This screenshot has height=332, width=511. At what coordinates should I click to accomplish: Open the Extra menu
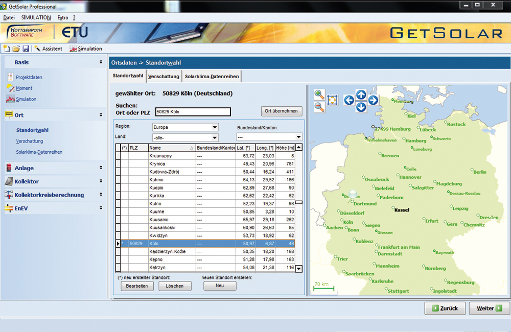coord(62,17)
